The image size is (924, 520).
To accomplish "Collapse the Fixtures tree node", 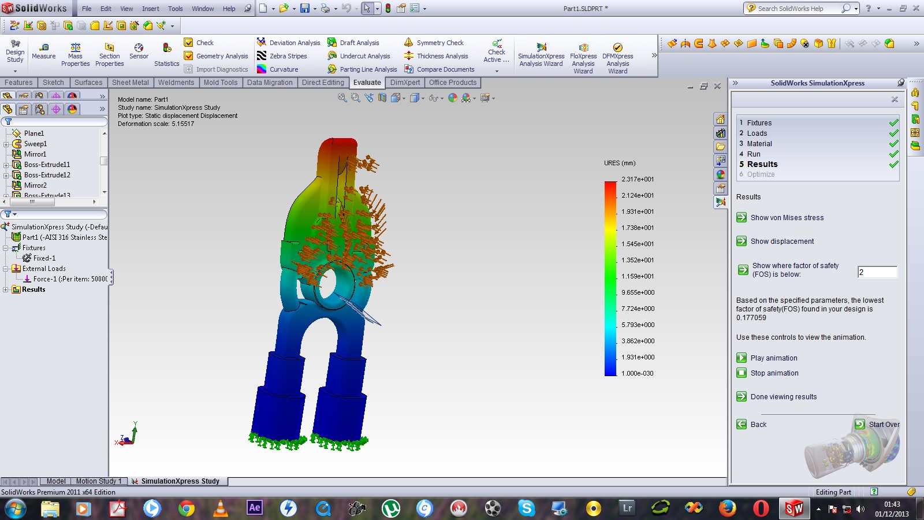I will (6, 248).
